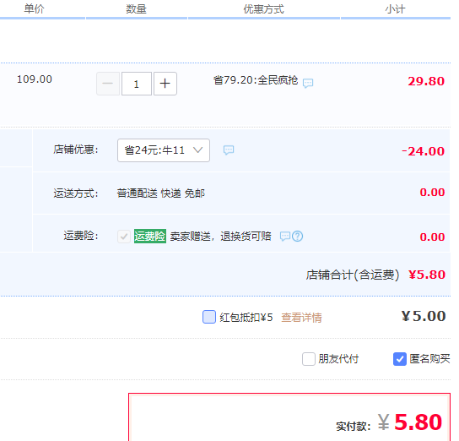This screenshot has width=459, height=441.
Task: Click 查看详情 link for red packet
Action: [x=301, y=318]
